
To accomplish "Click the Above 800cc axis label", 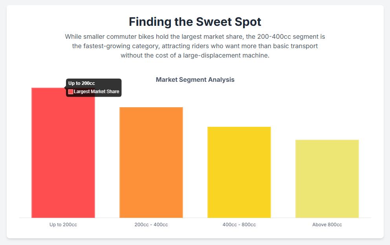I will tap(327, 225).
